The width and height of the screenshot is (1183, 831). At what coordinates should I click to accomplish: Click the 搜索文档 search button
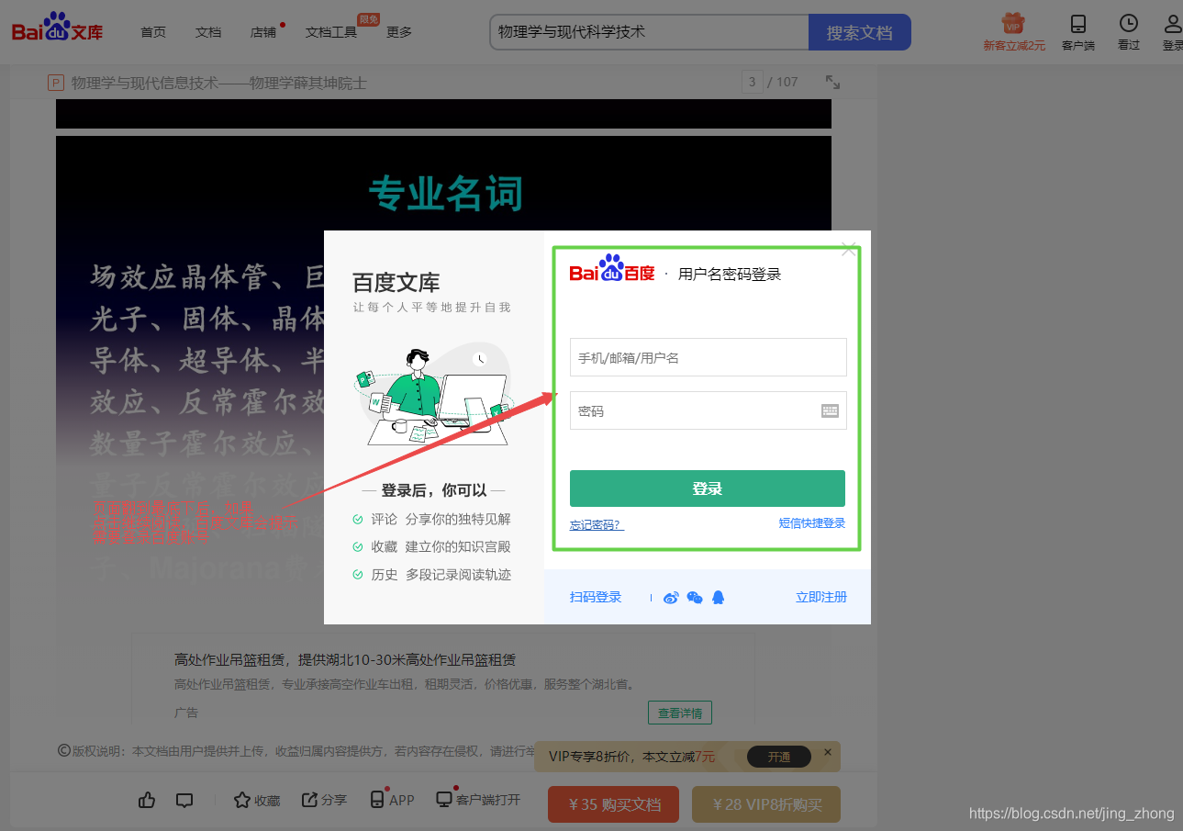coord(860,32)
